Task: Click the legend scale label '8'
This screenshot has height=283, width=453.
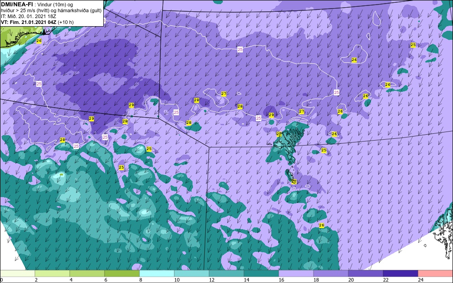Action: 141,280
